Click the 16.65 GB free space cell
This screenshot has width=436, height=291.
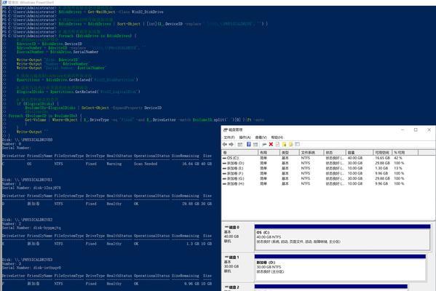(382, 158)
